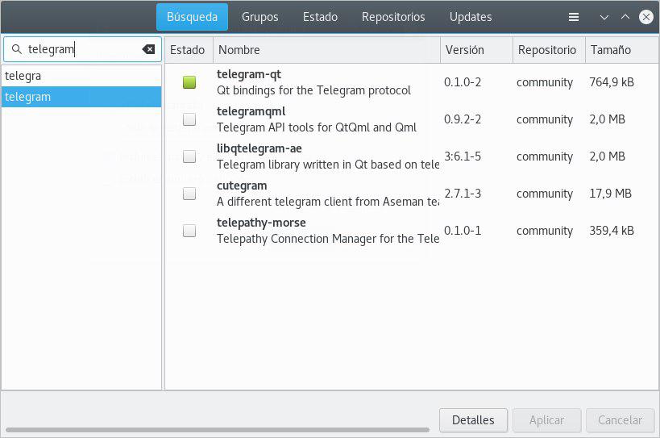This screenshot has width=660, height=438.
Task: Sort by Tamaño column header
Action: 621,50
